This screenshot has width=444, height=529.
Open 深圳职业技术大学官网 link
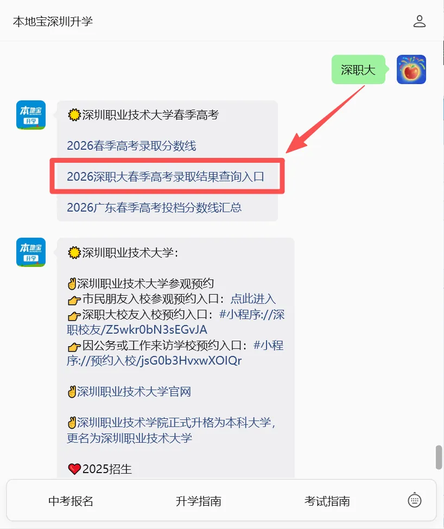click(x=134, y=392)
